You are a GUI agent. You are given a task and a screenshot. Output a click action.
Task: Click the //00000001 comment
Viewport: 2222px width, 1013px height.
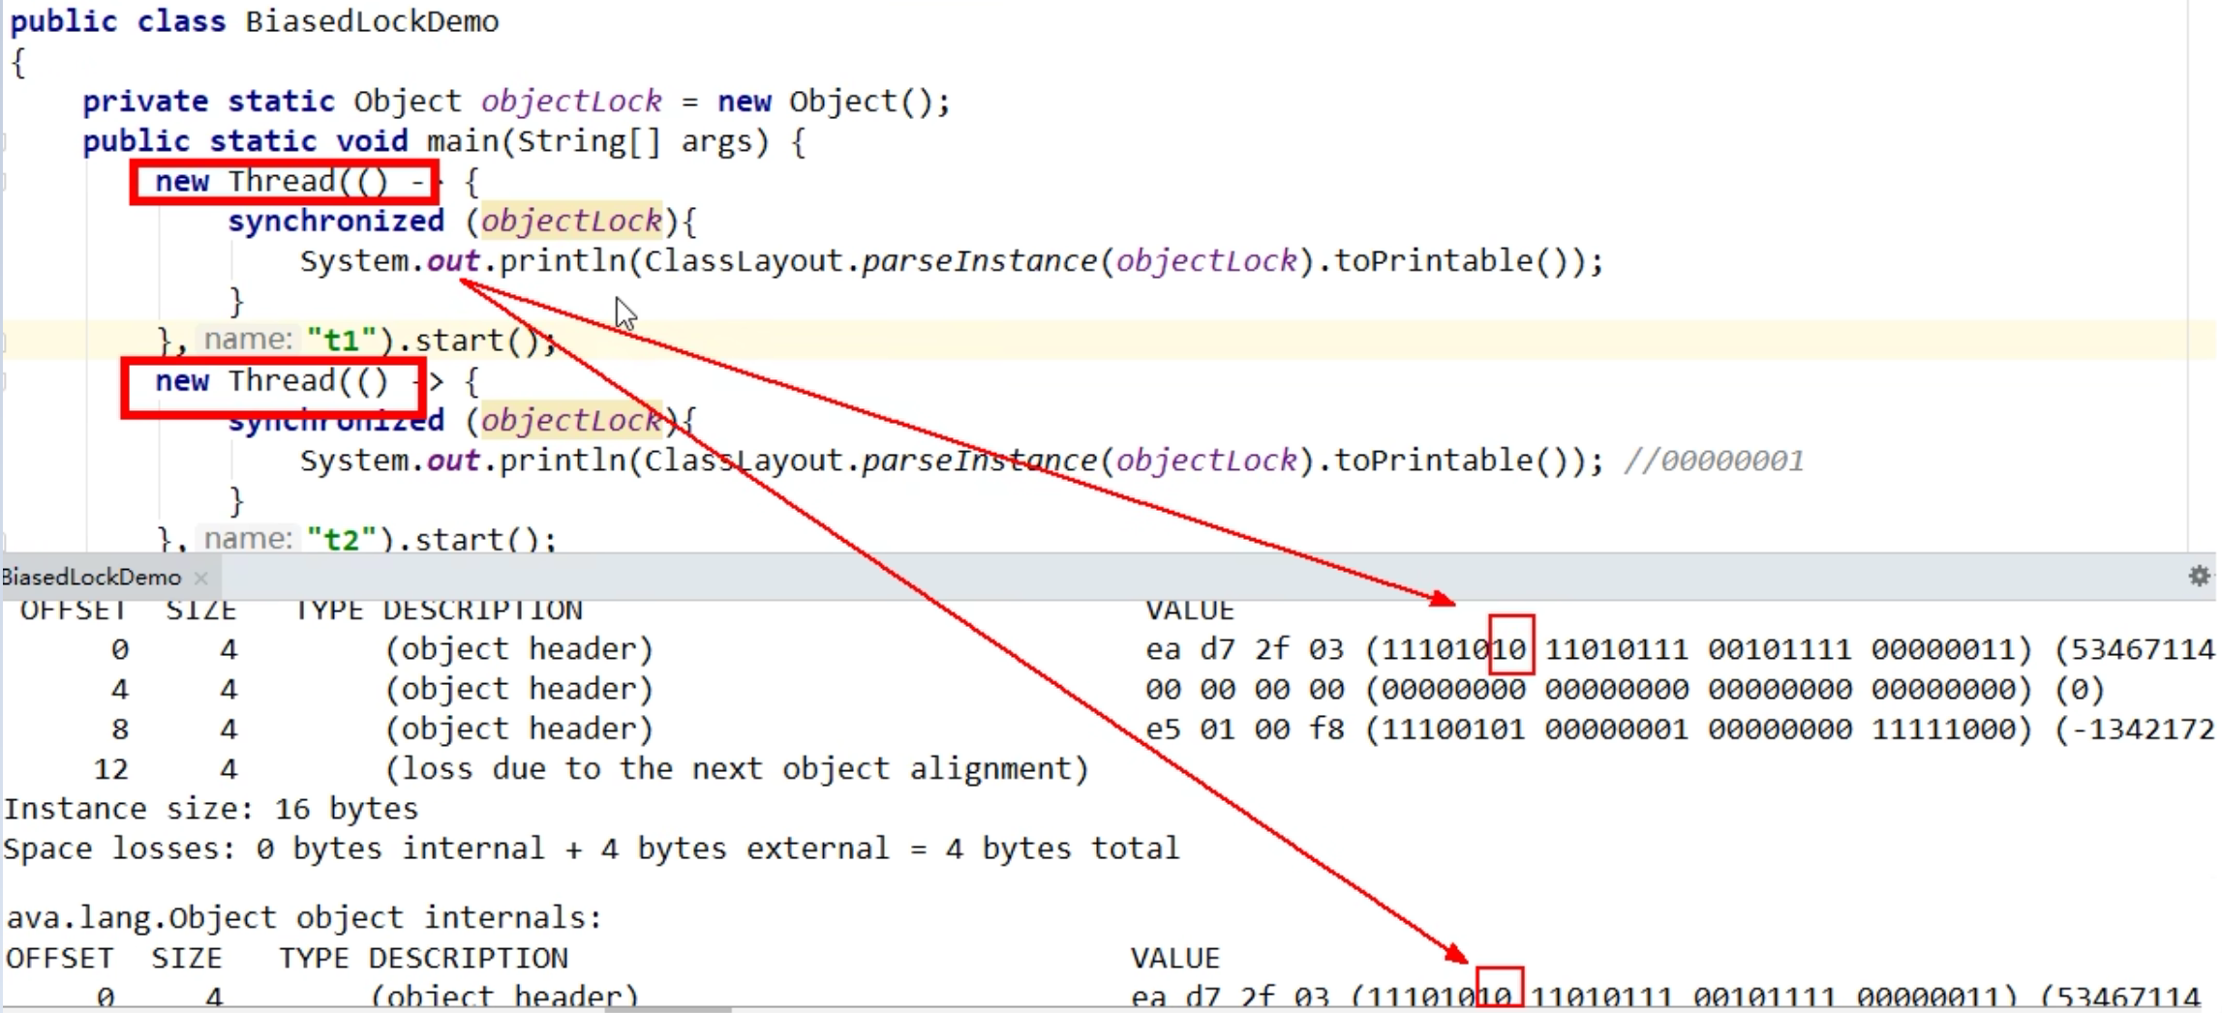click(x=1714, y=461)
